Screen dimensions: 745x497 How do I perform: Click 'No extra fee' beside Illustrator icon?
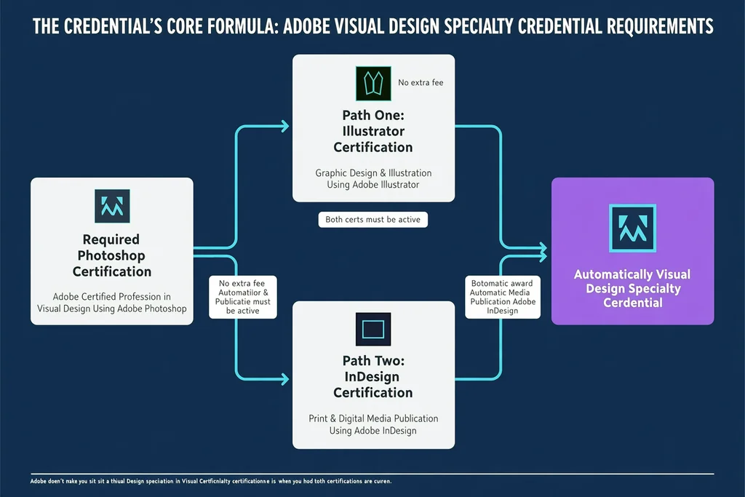(x=421, y=83)
